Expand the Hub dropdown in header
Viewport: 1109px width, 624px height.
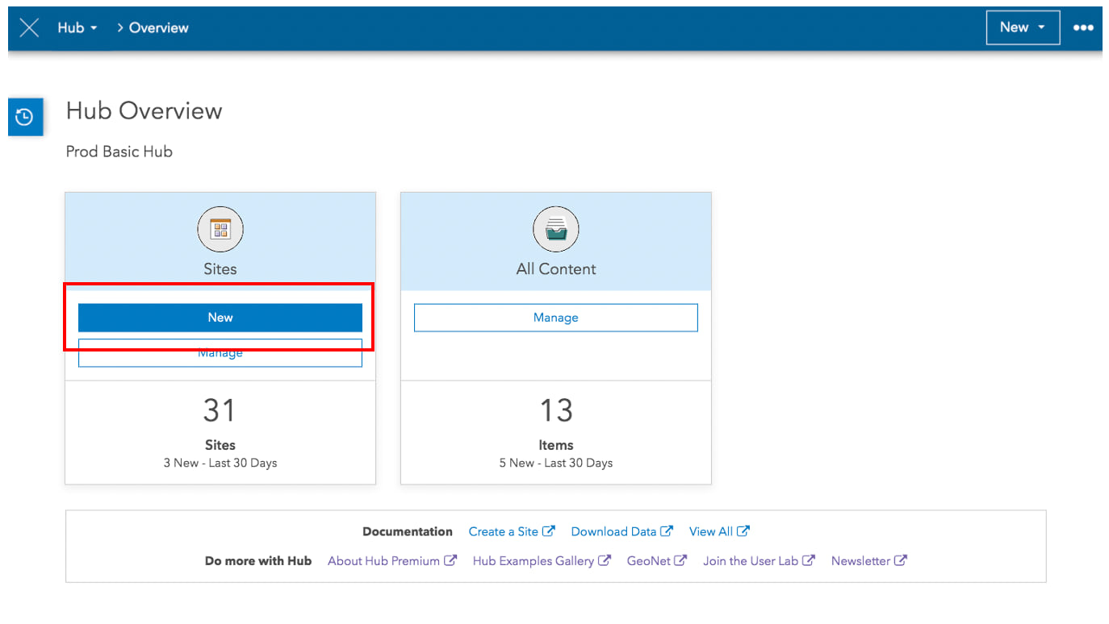(x=77, y=27)
